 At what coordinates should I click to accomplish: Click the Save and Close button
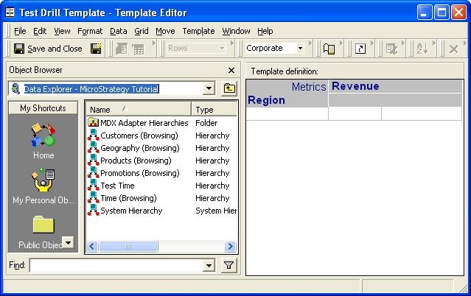[x=49, y=49]
